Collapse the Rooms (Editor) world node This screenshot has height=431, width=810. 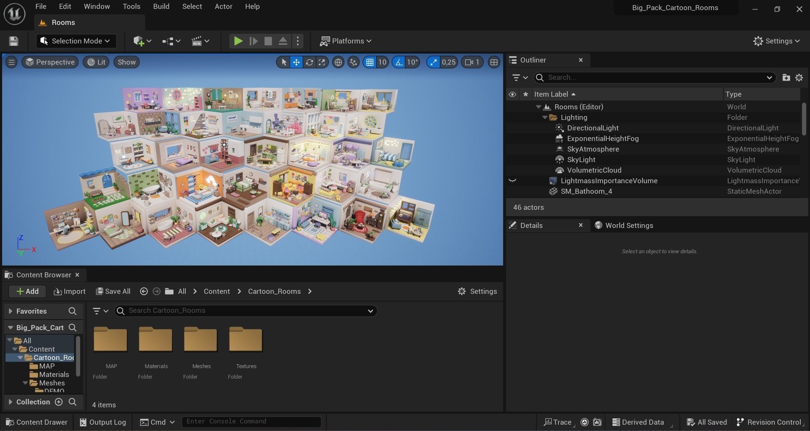pyautogui.click(x=539, y=107)
